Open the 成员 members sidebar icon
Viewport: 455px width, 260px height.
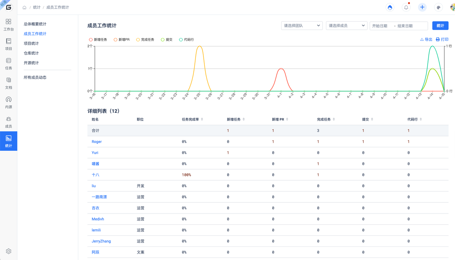(x=9, y=122)
